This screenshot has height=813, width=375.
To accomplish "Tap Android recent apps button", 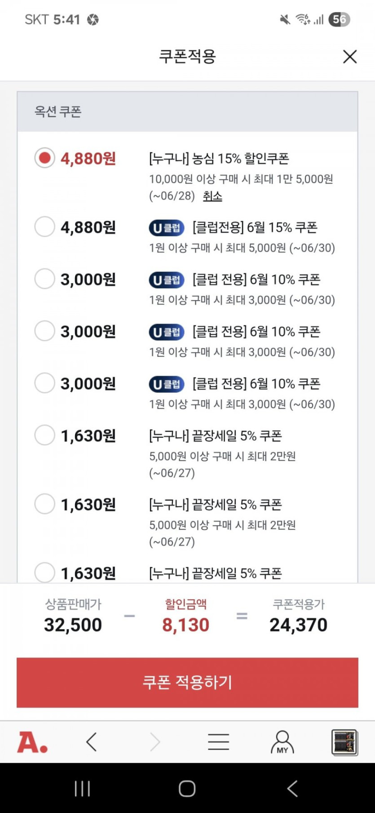I will pyautogui.click(x=82, y=788).
